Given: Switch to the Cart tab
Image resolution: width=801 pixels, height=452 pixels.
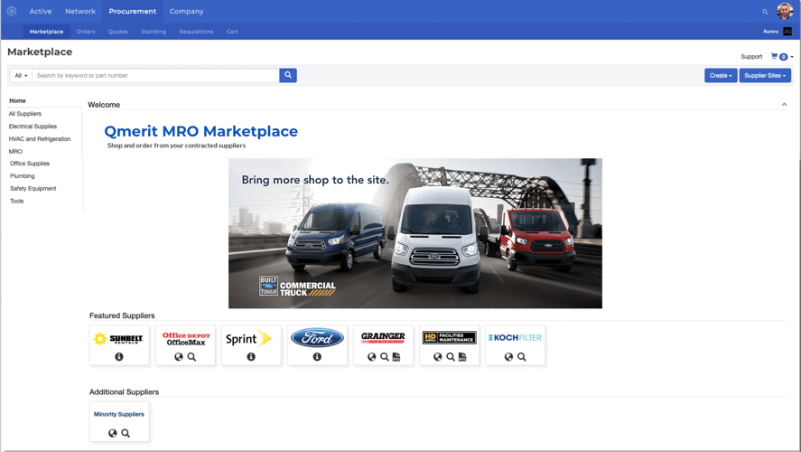Looking at the screenshot, I should (x=232, y=32).
